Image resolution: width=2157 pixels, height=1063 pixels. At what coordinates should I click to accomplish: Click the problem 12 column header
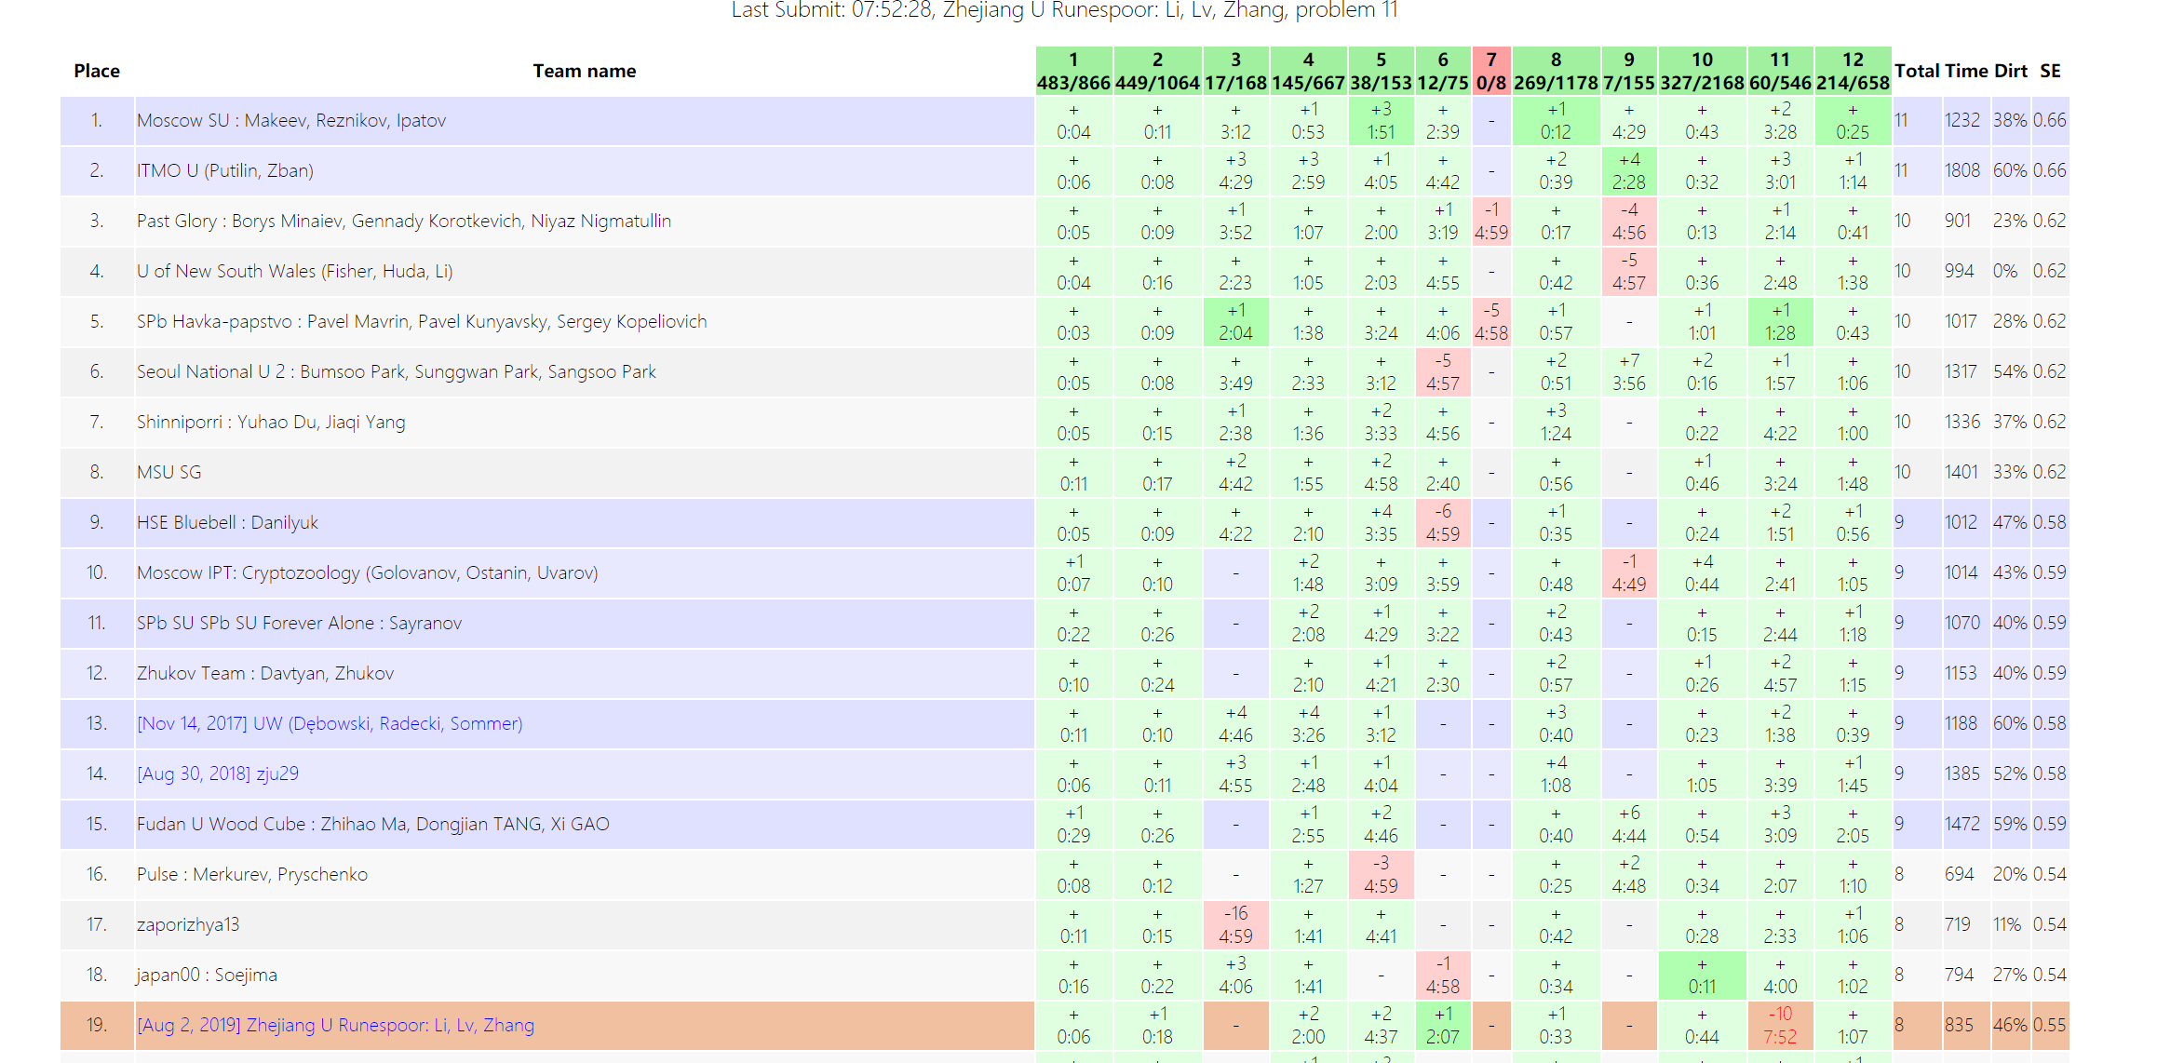[x=1853, y=71]
